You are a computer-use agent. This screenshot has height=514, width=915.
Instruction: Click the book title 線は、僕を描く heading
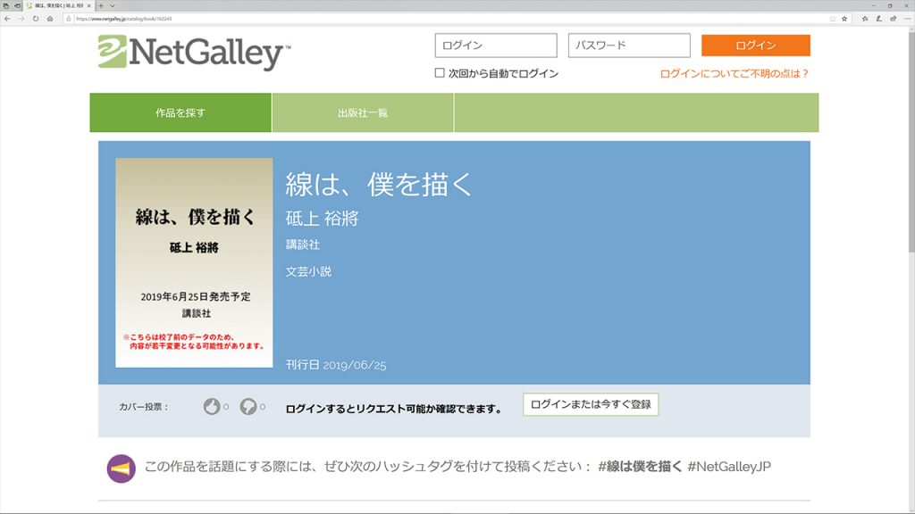378,184
